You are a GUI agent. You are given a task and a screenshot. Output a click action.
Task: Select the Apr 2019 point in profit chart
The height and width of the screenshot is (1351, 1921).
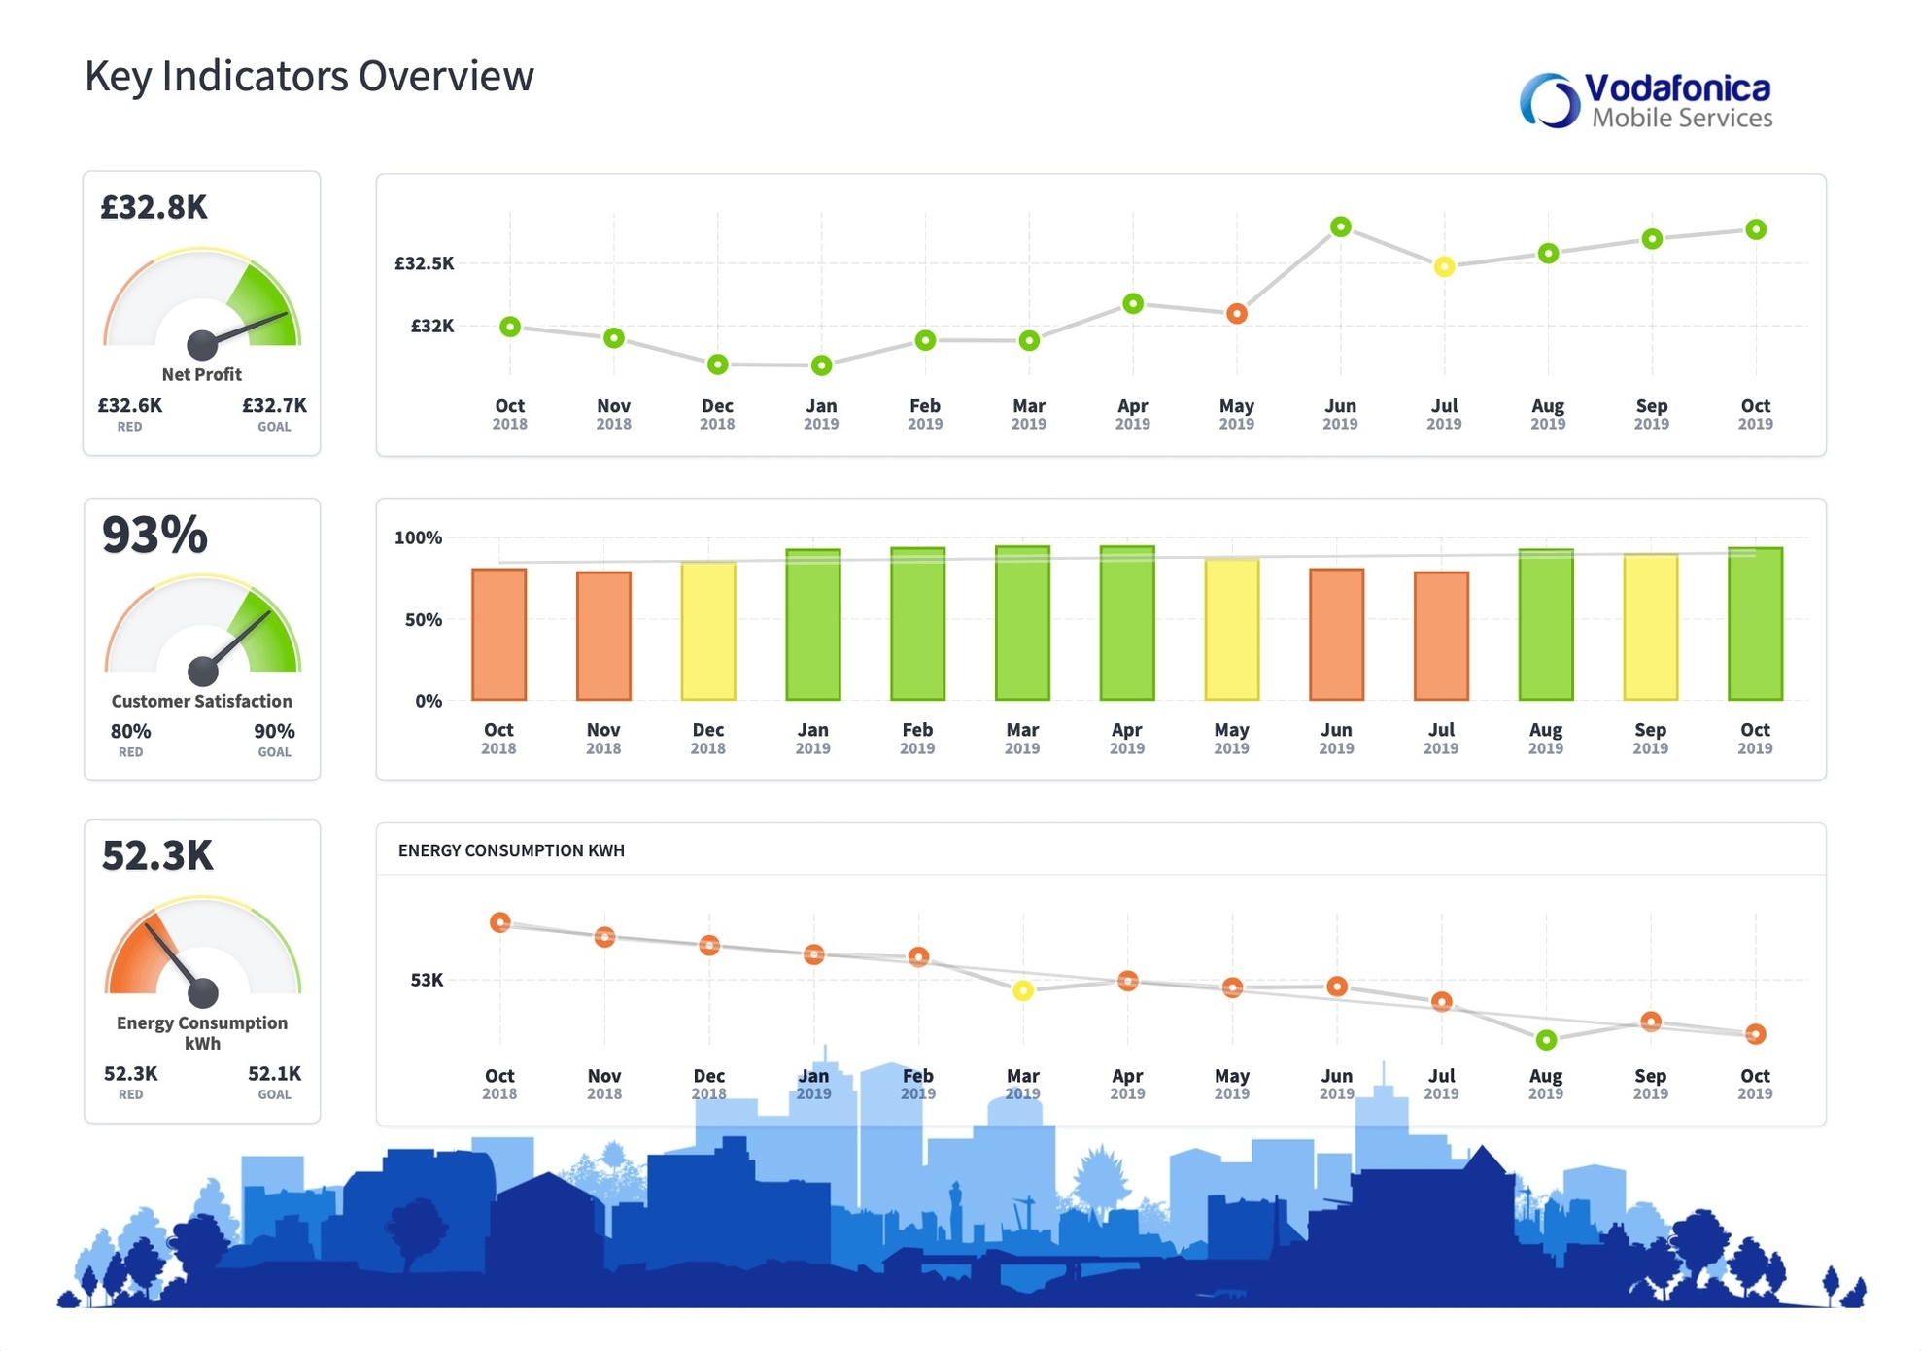[x=1133, y=304]
